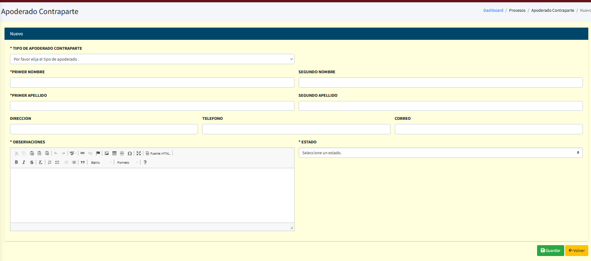Click the Segundo Nombre input field
591x261 pixels.
[x=441, y=82]
